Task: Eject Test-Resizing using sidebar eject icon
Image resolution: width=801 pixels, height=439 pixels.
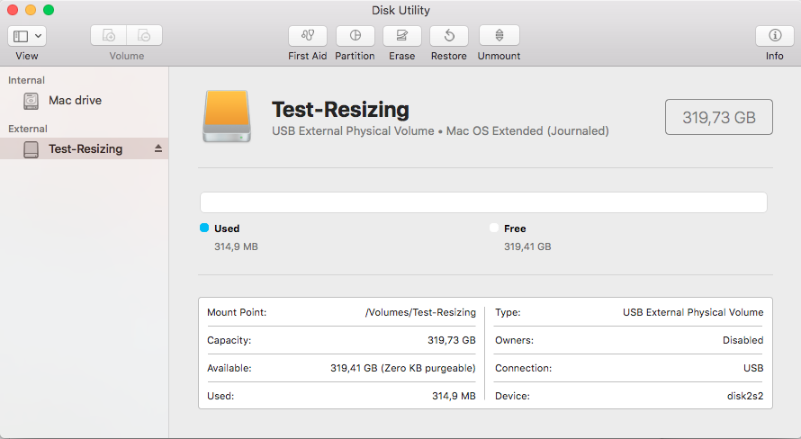Action: coord(158,148)
